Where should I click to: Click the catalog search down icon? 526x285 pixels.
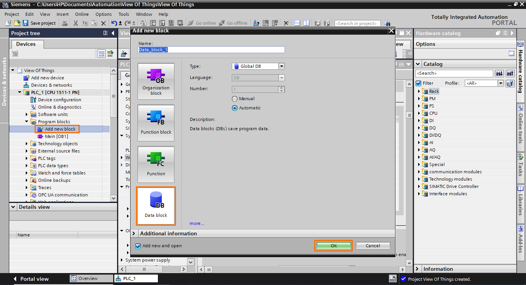click(x=499, y=73)
